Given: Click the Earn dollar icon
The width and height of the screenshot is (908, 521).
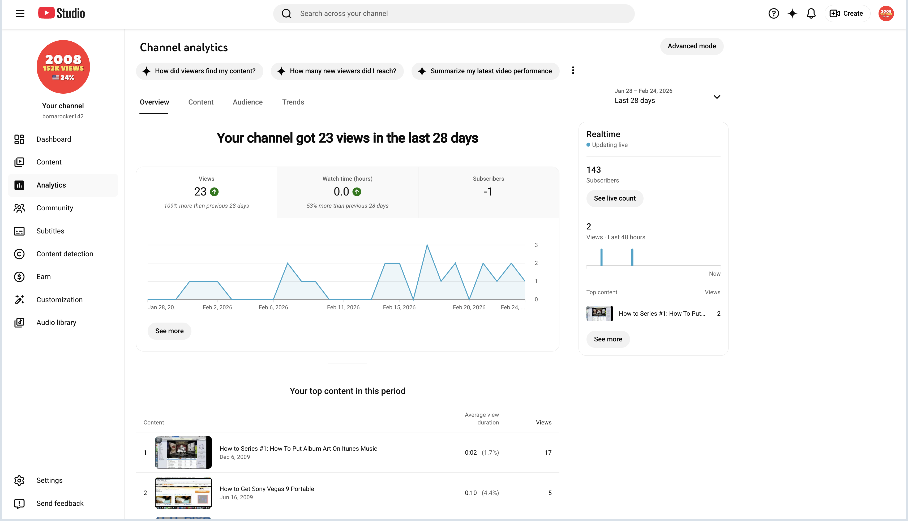Looking at the screenshot, I should pos(19,277).
